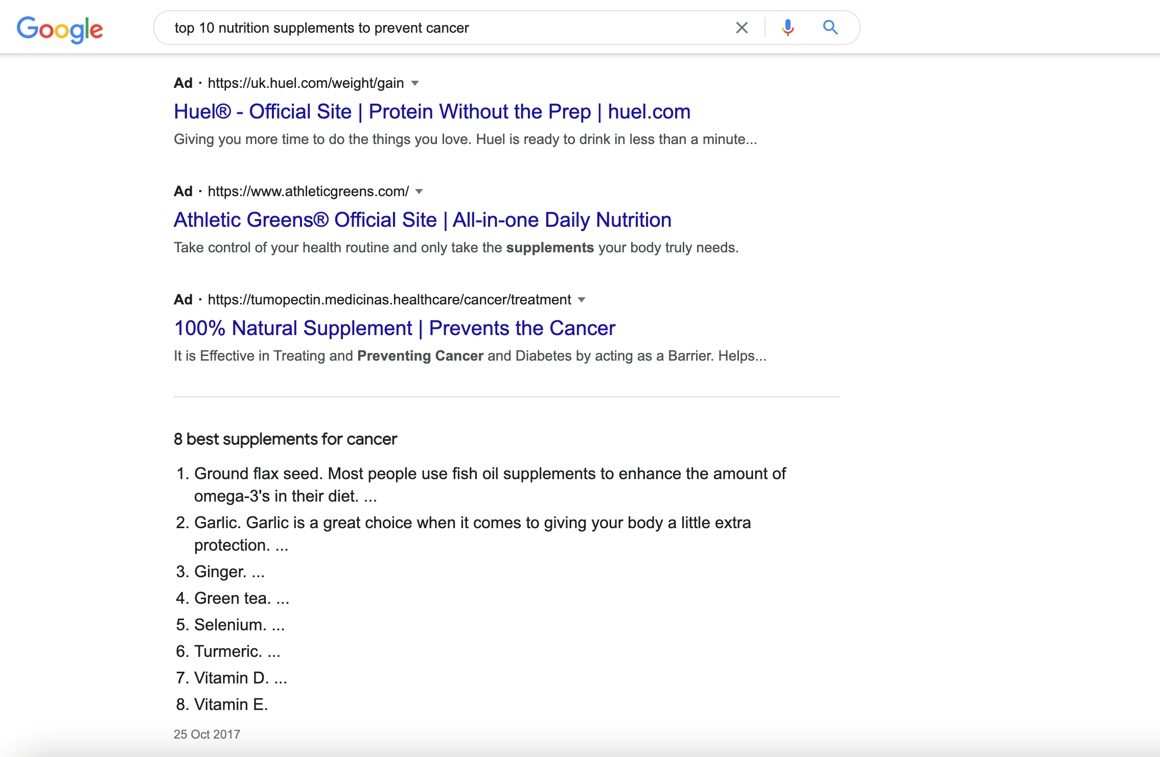Image resolution: width=1160 pixels, height=757 pixels.
Task: Expand dropdown arrow beside tumopectin ad URL
Action: coord(581,300)
